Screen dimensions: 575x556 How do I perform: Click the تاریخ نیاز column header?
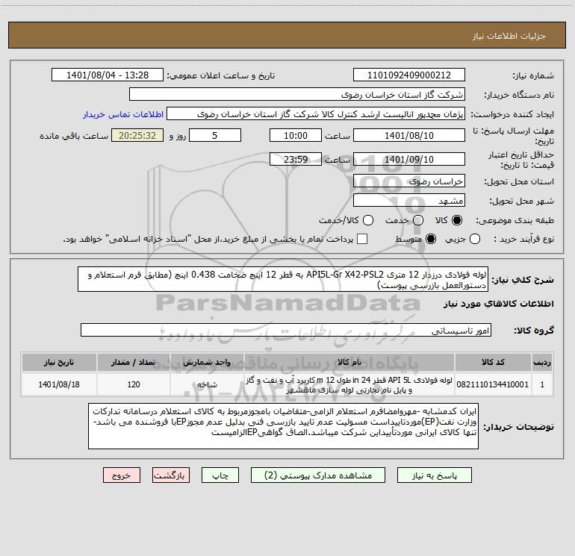pyautogui.click(x=59, y=363)
